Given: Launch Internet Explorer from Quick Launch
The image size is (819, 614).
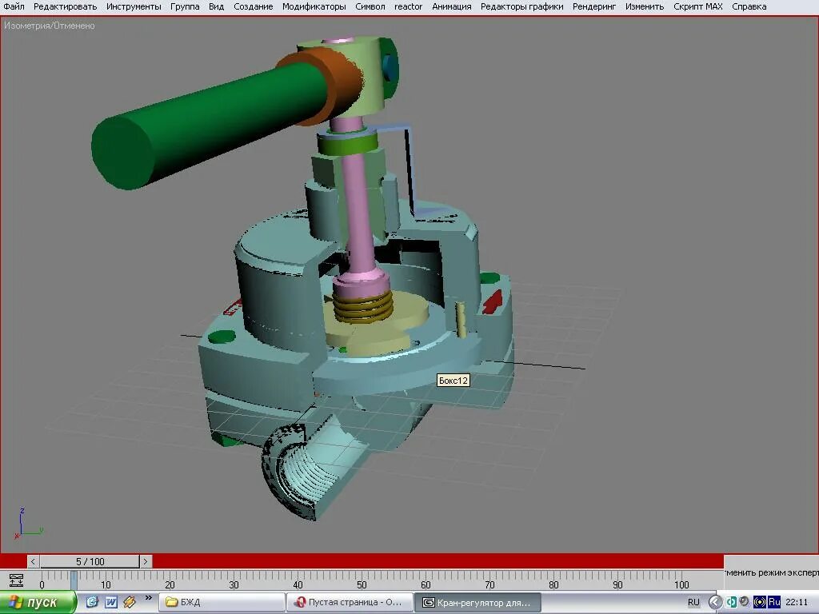Looking at the screenshot, I should [x=92, y=603].
